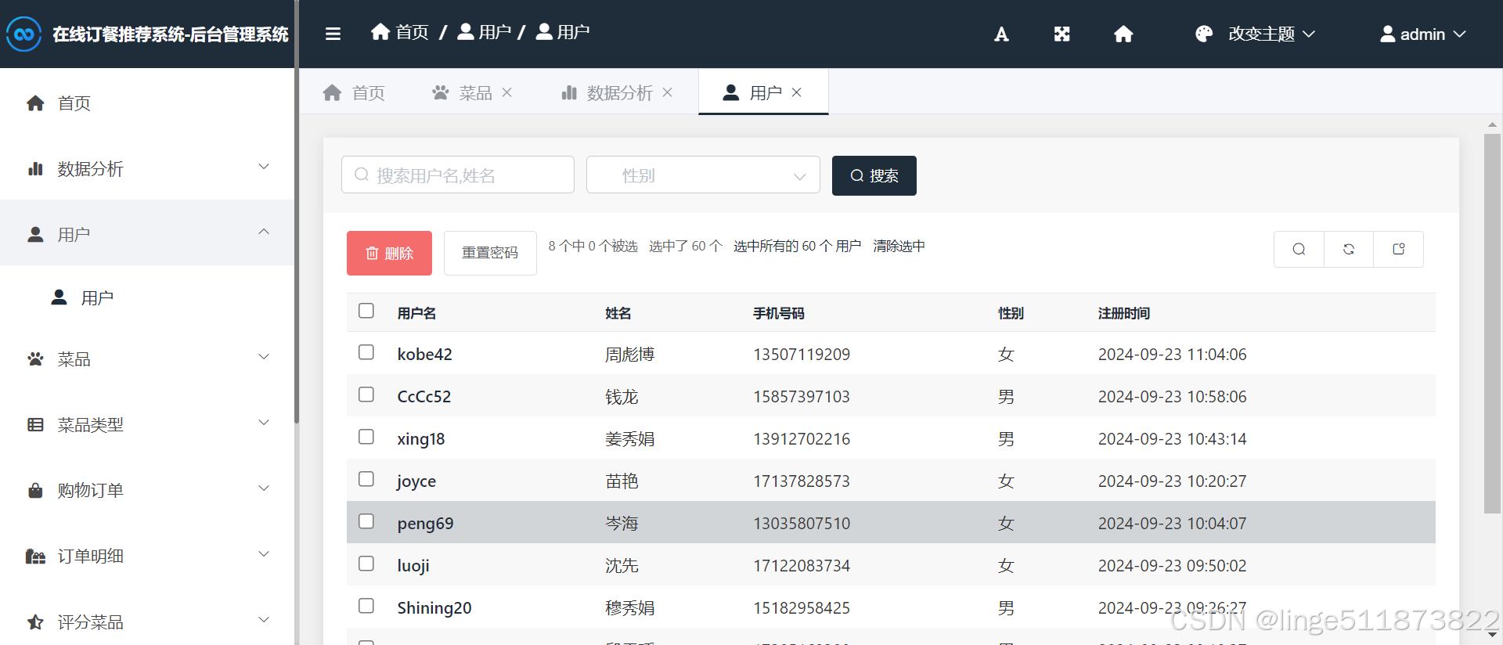Screen dimensions: 1503x645
Task: Check the row for CcCc52
Action: pos(366,395)
